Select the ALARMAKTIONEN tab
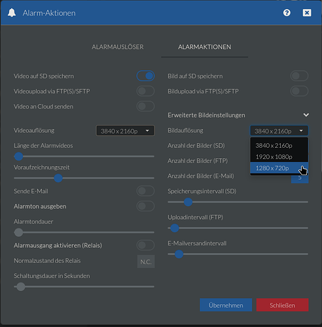The width and height of the screenshot is (322, 327). [x=204, y=47]
